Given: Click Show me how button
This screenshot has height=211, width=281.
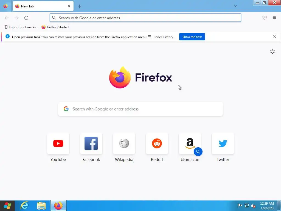Looking at the screenshot, I should coord(192,37).
